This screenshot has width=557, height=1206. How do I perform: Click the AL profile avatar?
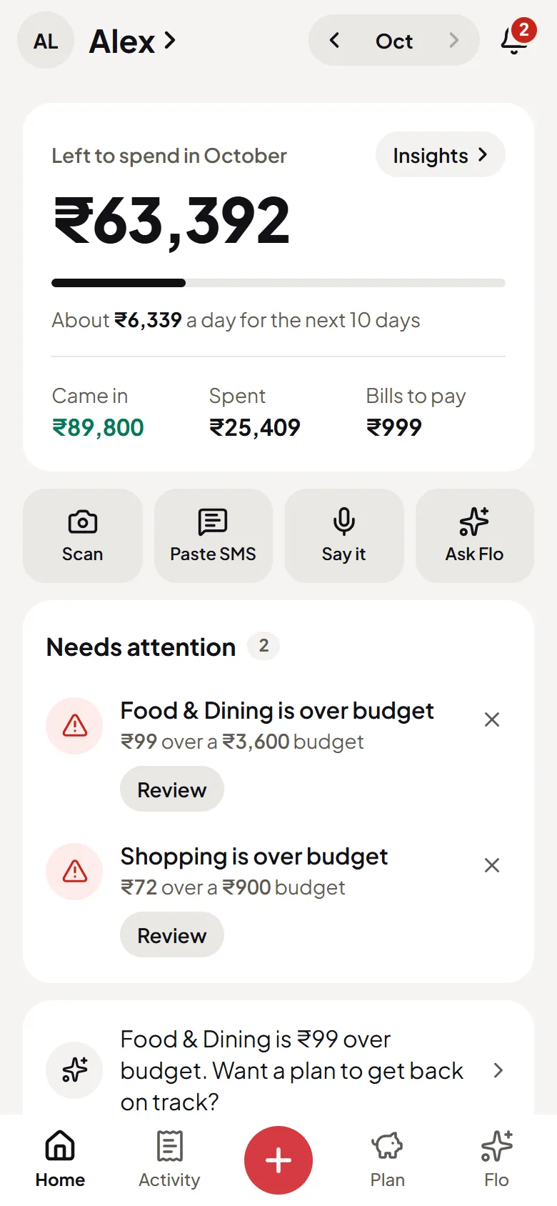pyautogui.click(x=46, y=41)
